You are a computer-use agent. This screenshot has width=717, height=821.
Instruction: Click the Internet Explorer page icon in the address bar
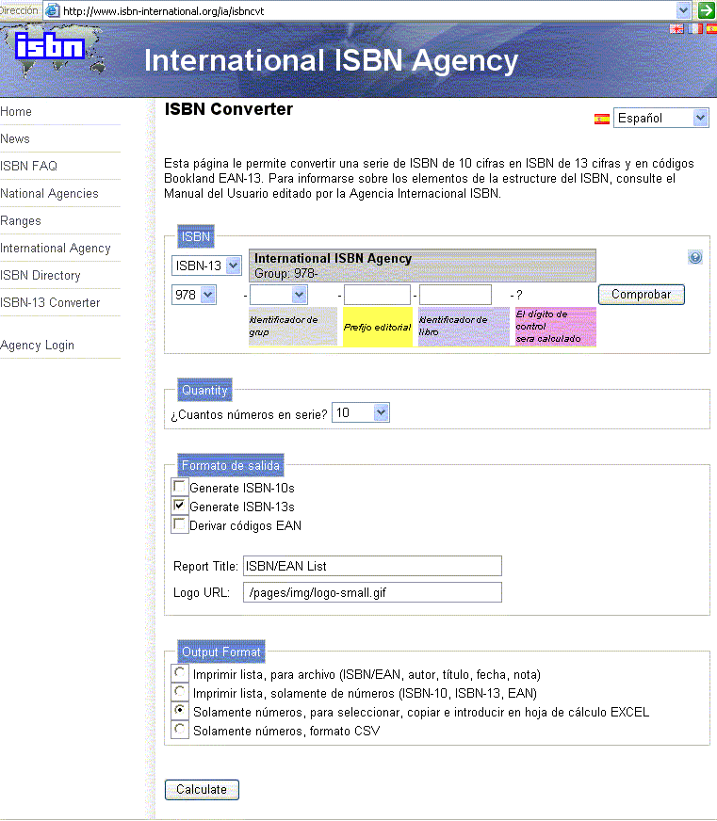click(x=53, y=10)
